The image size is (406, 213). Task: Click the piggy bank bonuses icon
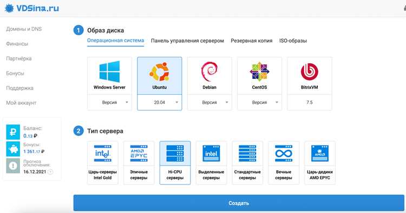click(x=13, y=149)
